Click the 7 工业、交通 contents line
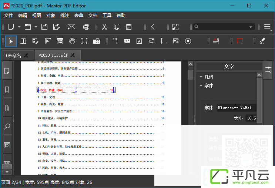Screen dimensions: 275x188 coord(101,97)
